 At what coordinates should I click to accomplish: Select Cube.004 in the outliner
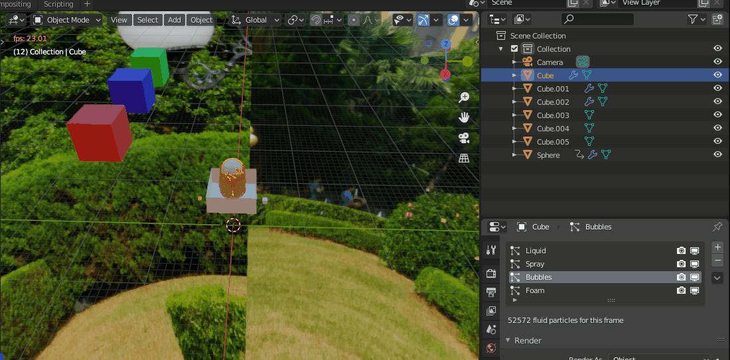553,129
